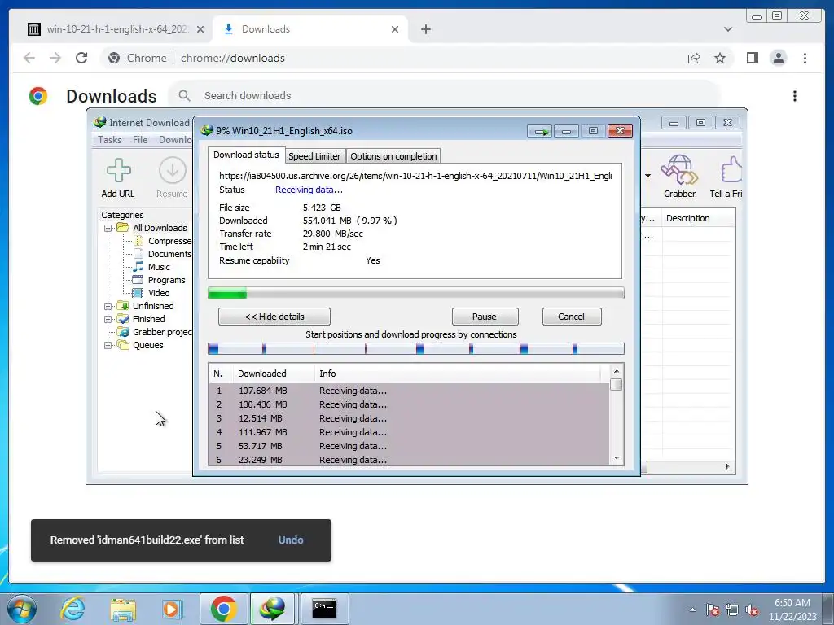The height and width of the screenshot is (625, 834).
Task: Expand the Finished category
Action: tap(108, 319)
